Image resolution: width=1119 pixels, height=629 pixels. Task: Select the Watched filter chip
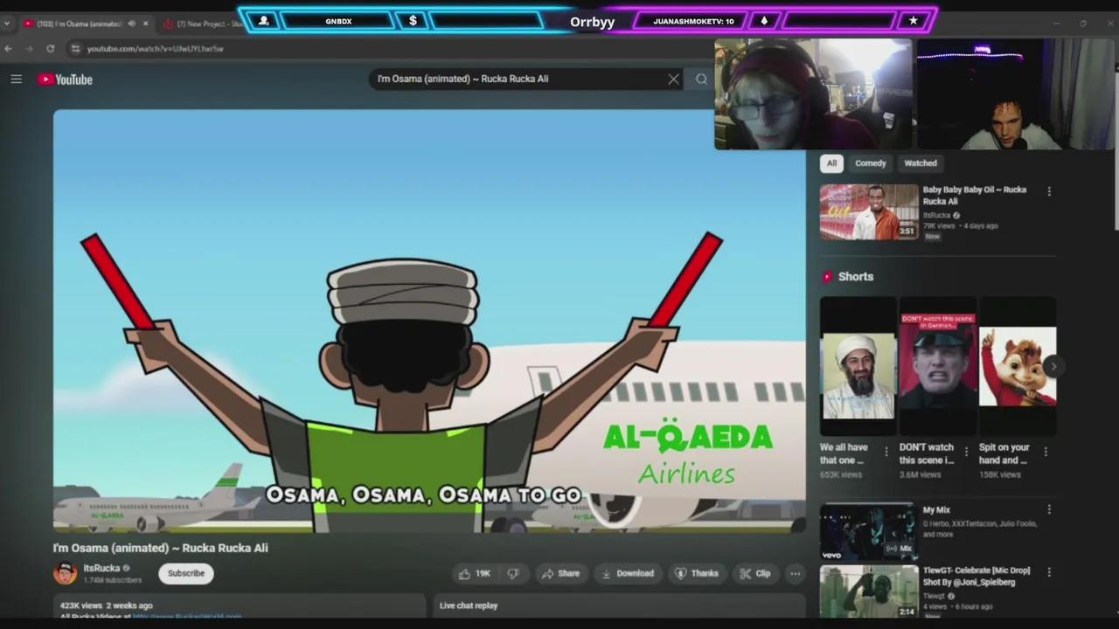click(x=921, y=163)
